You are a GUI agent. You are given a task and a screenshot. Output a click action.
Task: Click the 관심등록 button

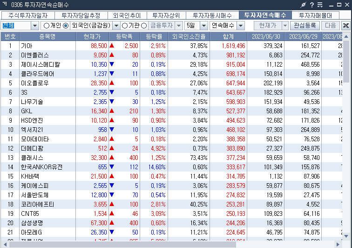[x=305, y=26]
